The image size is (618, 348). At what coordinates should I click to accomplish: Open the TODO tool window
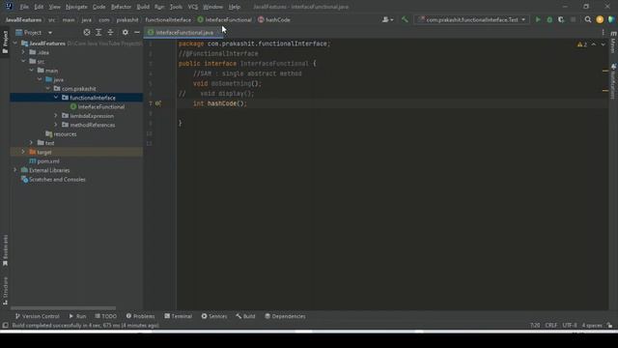tap(105, 316)
